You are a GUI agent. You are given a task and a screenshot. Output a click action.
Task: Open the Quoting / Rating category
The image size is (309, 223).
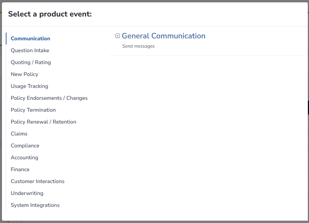click(x=31, y=62)
